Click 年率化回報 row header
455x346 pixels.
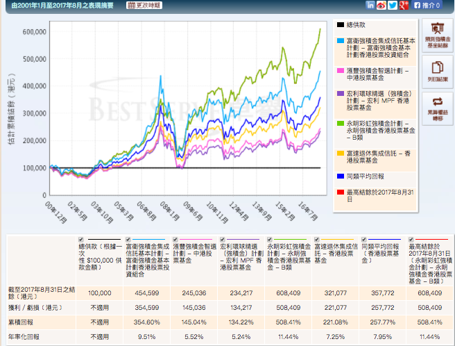[x=24, y=337]
